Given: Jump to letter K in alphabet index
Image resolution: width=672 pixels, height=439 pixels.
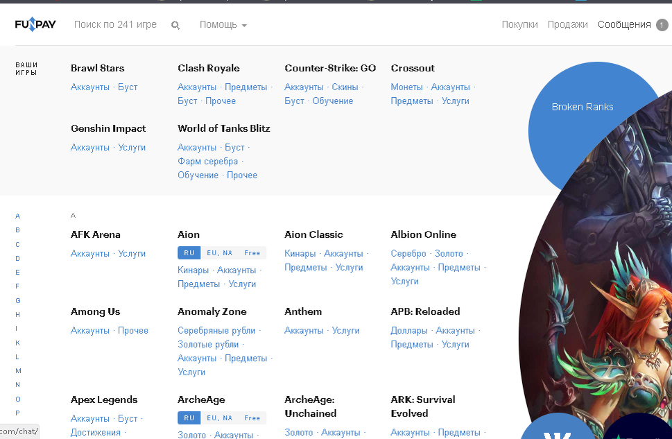Looking at the screenshot, I should [x=17, y=343].
